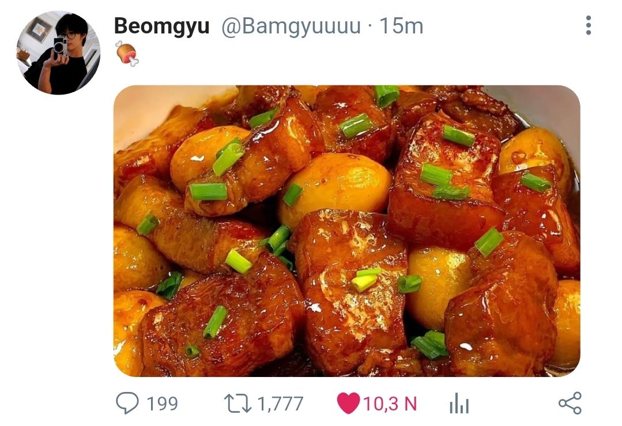Click the 199 replies count
The height and width of the screenshot is (426, 622).
(x=162, y=404)
